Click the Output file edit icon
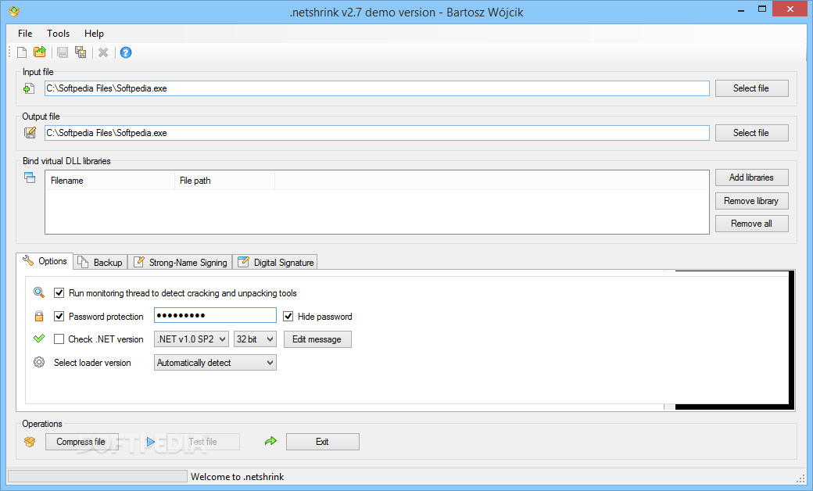813x491 pixels. [x=30, y=133]
